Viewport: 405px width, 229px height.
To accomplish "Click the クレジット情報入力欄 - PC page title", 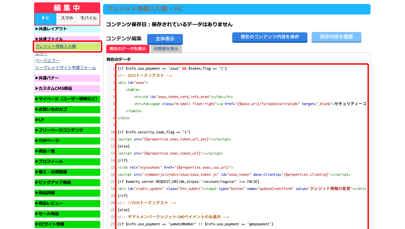I will [x=145, y=9].
